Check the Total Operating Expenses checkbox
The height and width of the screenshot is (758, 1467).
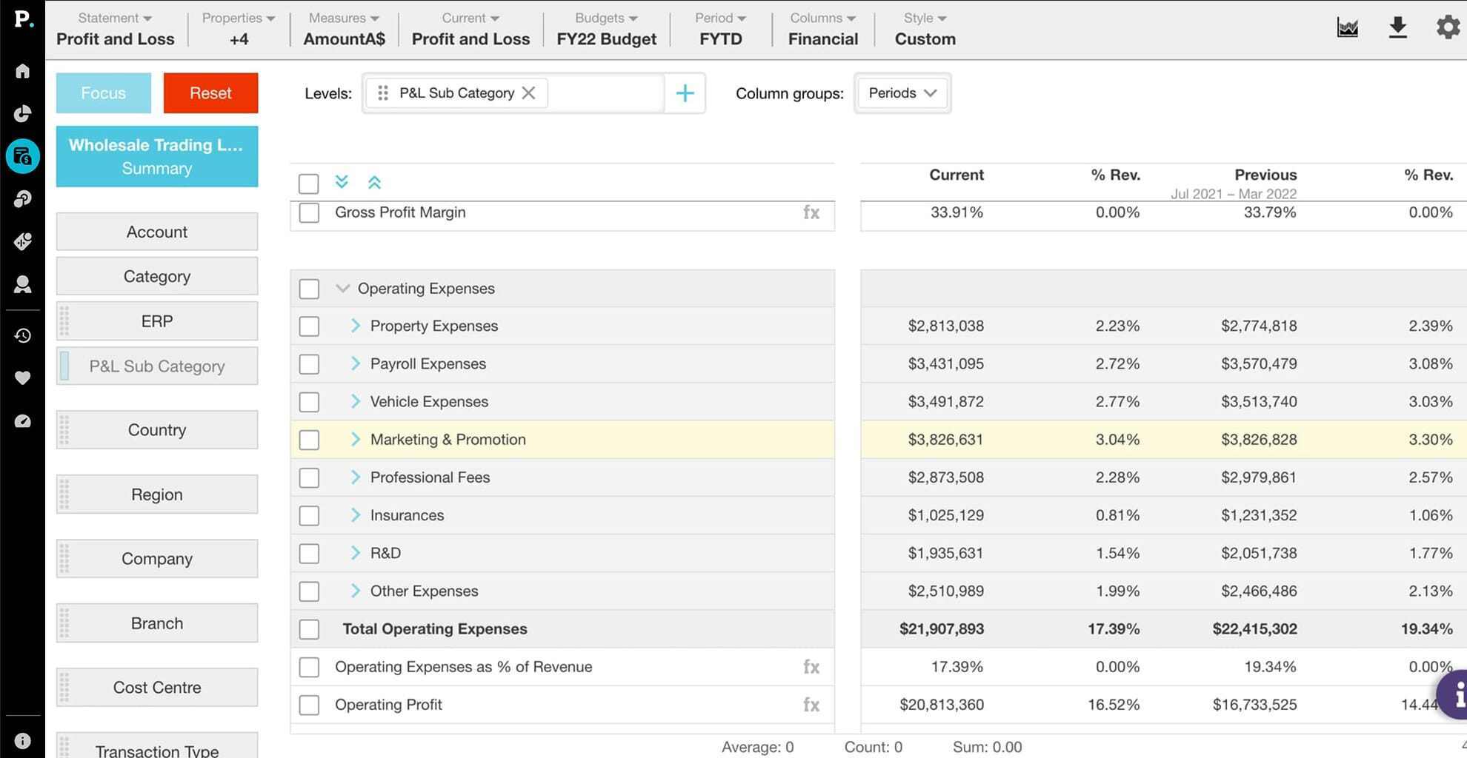[x=309, y=629]
